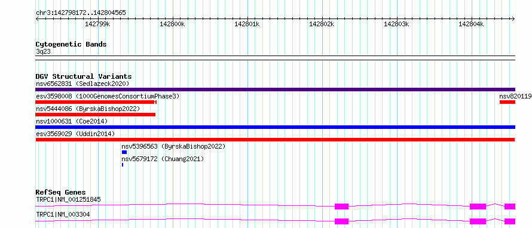The image size is (532, 228).
Task: Select the red esv3569029 variant bar
Action: pyautogui.click(x=275, y=140)
